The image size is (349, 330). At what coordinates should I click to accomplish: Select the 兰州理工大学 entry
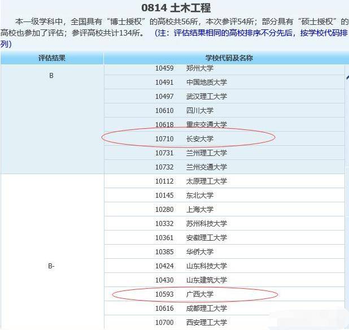224,153
